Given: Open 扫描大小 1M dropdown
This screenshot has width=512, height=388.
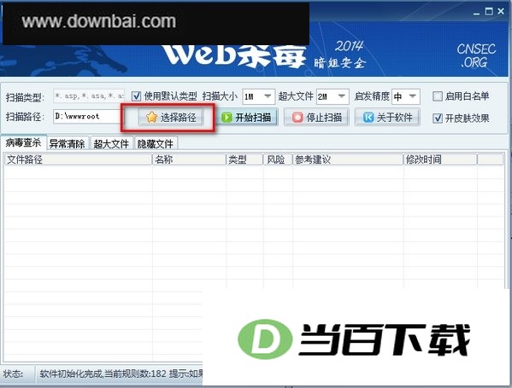Looking at the screenshot, I should [x=259, y=96].
